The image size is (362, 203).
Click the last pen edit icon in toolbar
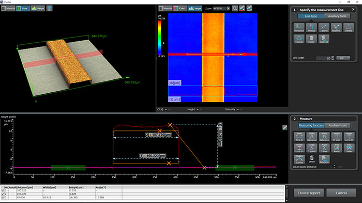(x=249, y=8)
